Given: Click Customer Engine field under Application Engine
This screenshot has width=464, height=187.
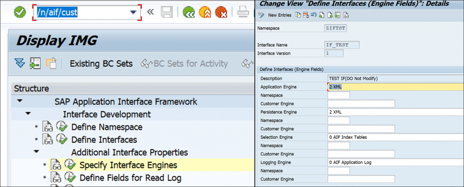Looking at the screenshot, I should point(361,104).
